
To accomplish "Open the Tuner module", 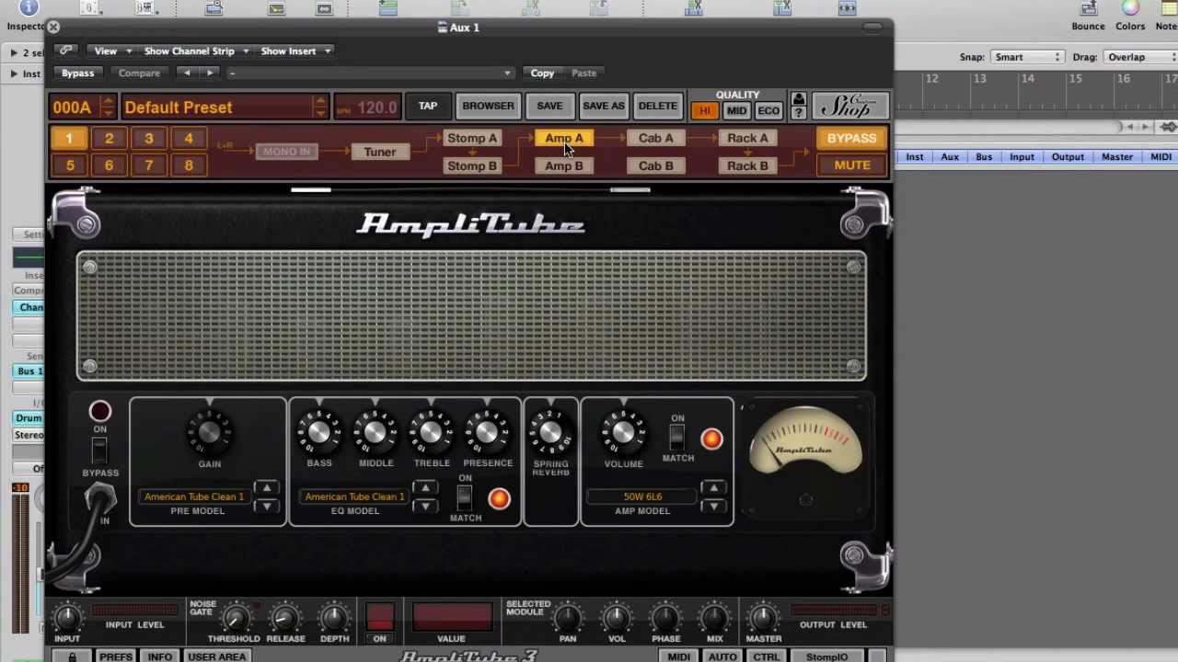I will coord(379,152).
